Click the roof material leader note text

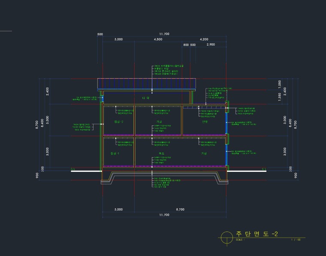click(x=169, y=70)
